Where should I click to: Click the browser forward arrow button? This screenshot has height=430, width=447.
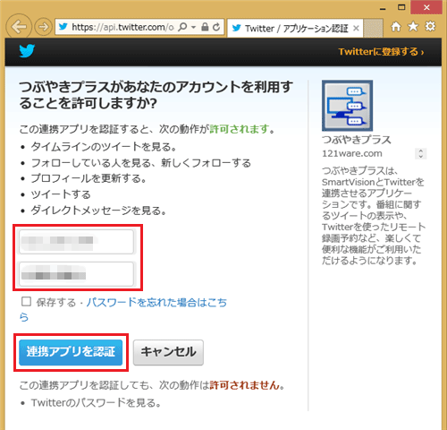click(43, 27)
